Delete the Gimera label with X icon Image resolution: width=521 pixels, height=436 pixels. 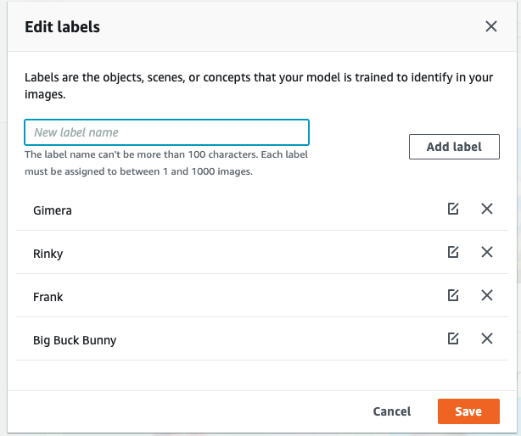pos(487,209)
